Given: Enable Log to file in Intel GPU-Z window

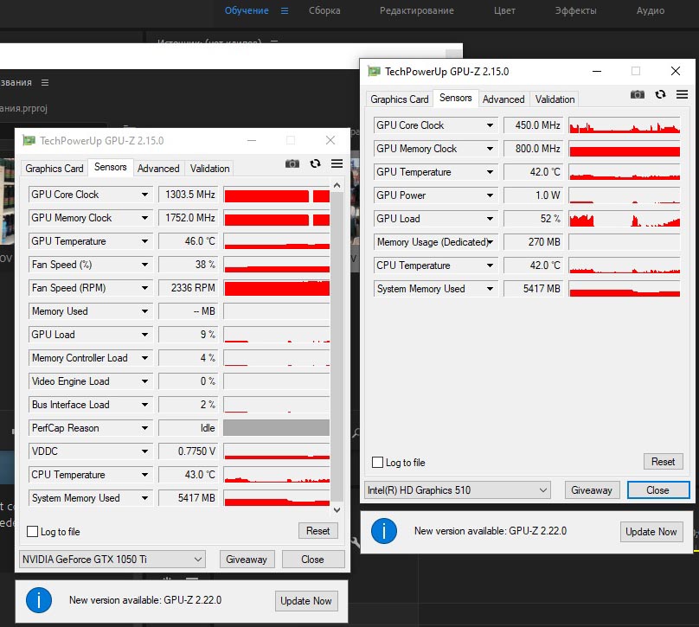Looking at the screenshot, I should coord(377,462).
